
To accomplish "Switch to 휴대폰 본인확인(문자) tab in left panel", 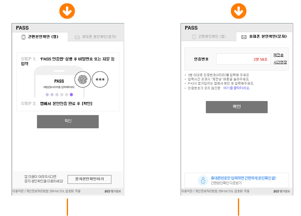I will (95, 37).
